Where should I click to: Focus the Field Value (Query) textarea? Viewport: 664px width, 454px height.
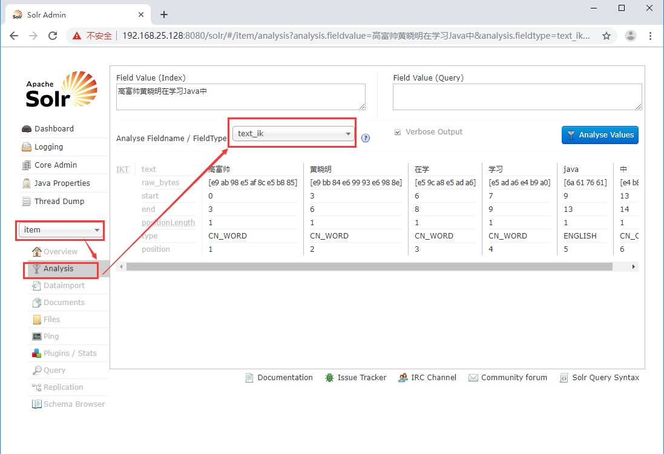pyautogui.click(x=517, y=97)
